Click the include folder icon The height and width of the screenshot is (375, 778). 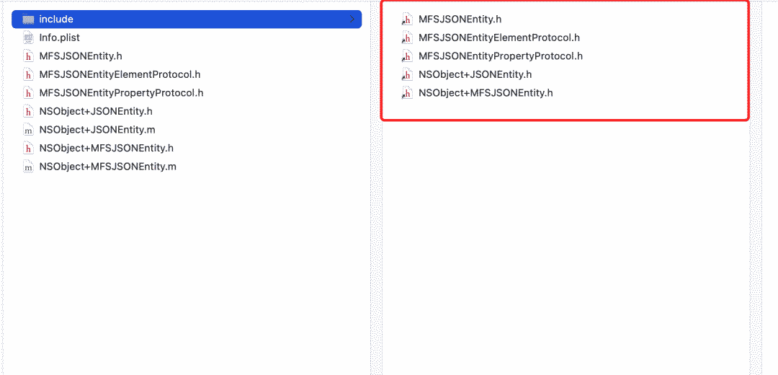[29, 19]
